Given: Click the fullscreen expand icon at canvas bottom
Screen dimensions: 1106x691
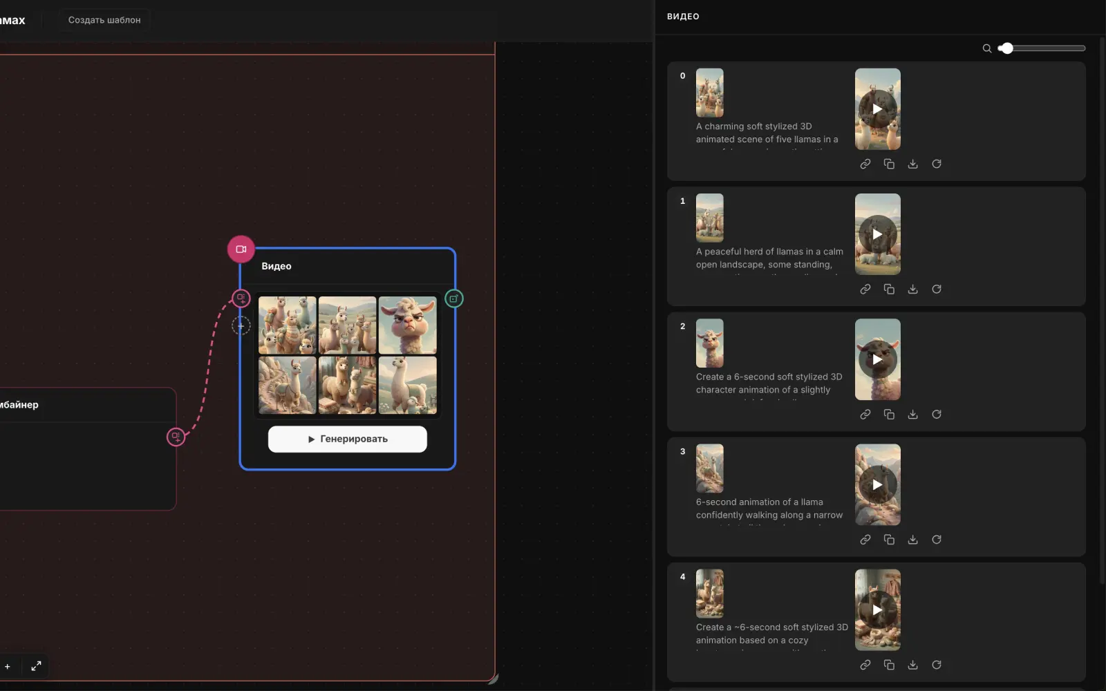Looking at the screenshot, I should 36,666.
